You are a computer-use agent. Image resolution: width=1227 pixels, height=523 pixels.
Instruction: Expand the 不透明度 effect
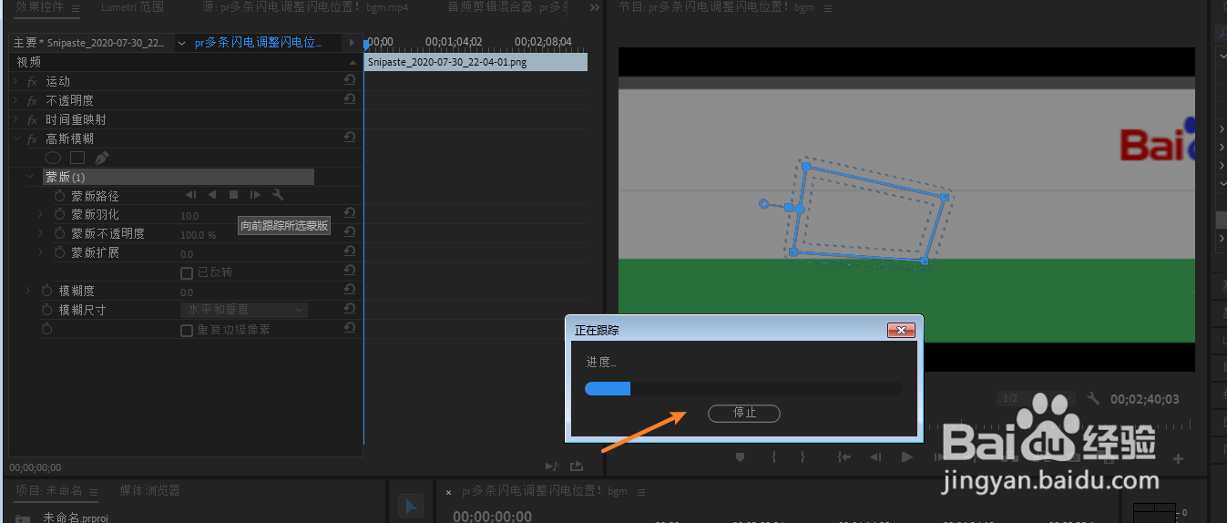(15, 100)
